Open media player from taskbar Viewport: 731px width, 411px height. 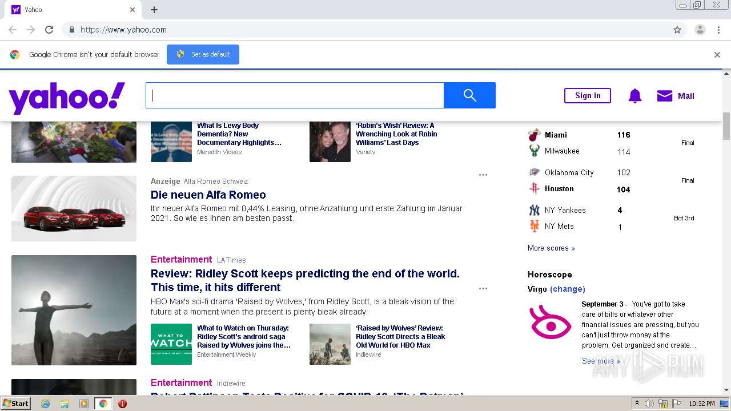[x=84, y=404]
